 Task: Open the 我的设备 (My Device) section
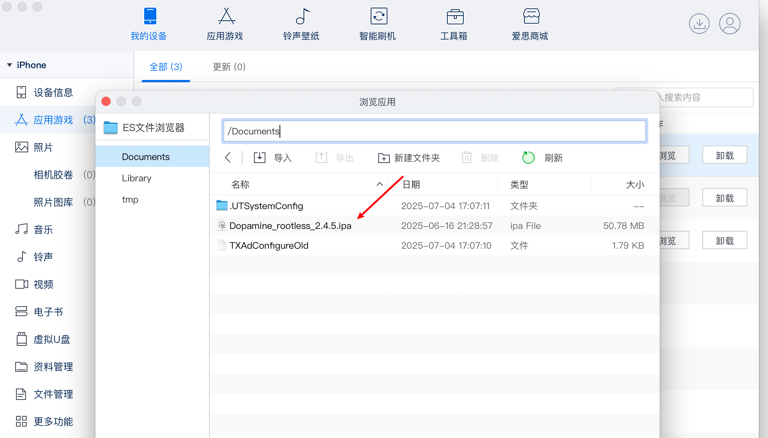point(149,24)
